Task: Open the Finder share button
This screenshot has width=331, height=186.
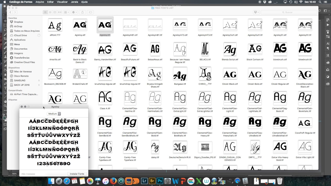Action: [82, 12]
